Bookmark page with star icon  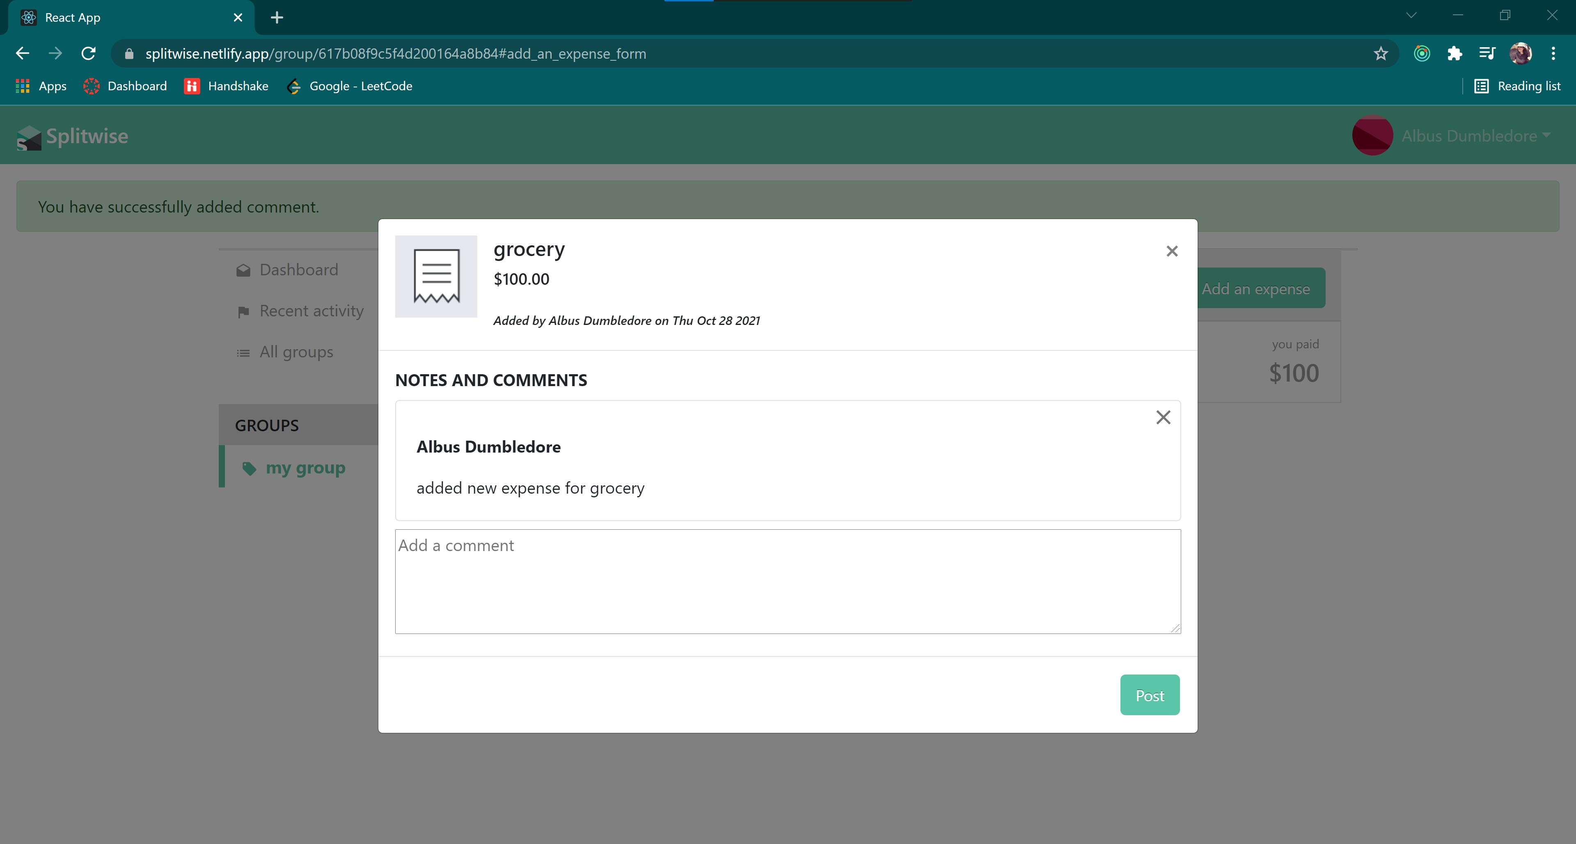tap(1380, 54)
